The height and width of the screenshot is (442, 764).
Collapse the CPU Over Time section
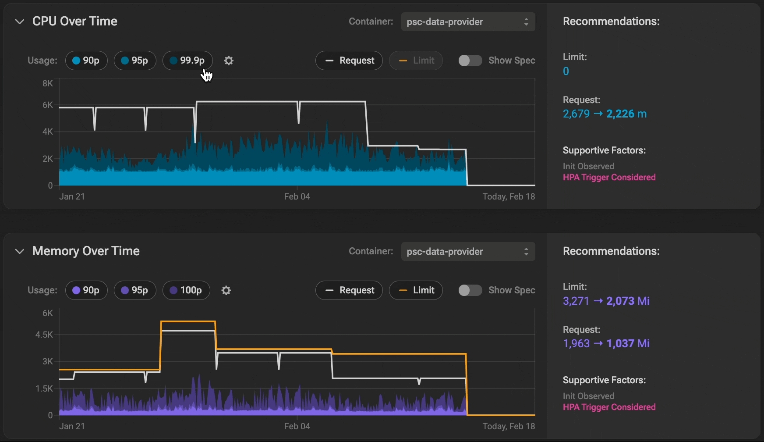[x=19, y=21]
